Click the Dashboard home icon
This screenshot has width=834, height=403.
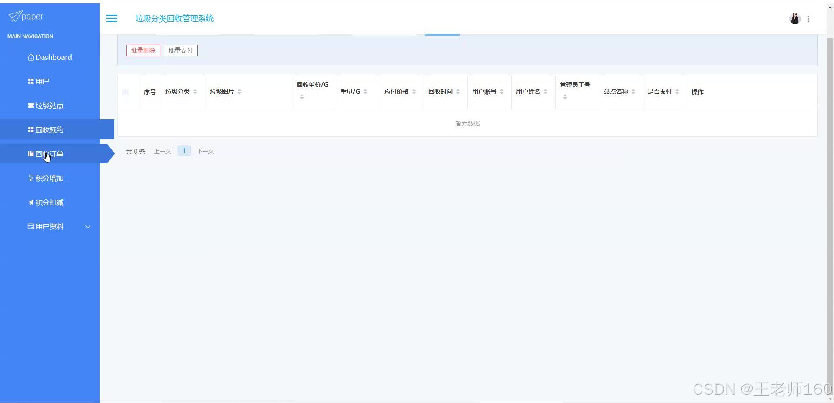click(31, 57)
